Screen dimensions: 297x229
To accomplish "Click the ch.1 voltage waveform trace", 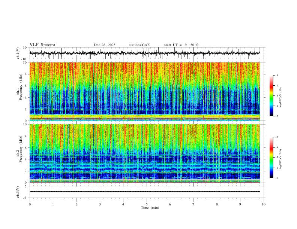I will tap(144, 53).
